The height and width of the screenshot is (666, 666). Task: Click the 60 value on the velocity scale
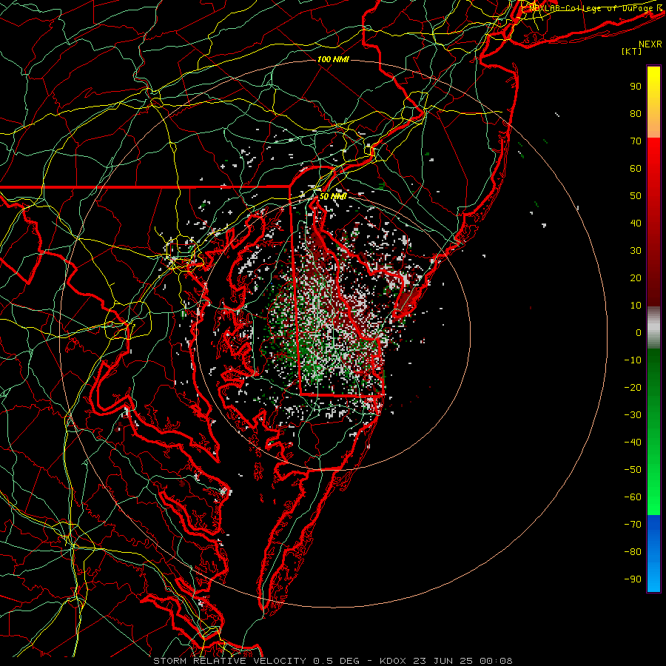(636, 169)
